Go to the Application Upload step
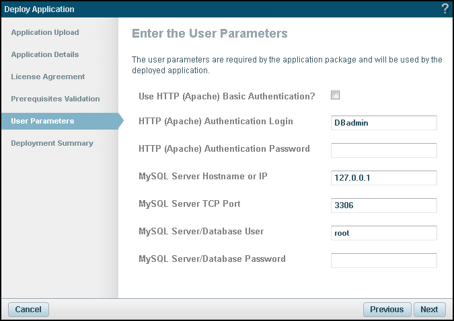The width and height of the screenshot is (454, 321). 45,32
